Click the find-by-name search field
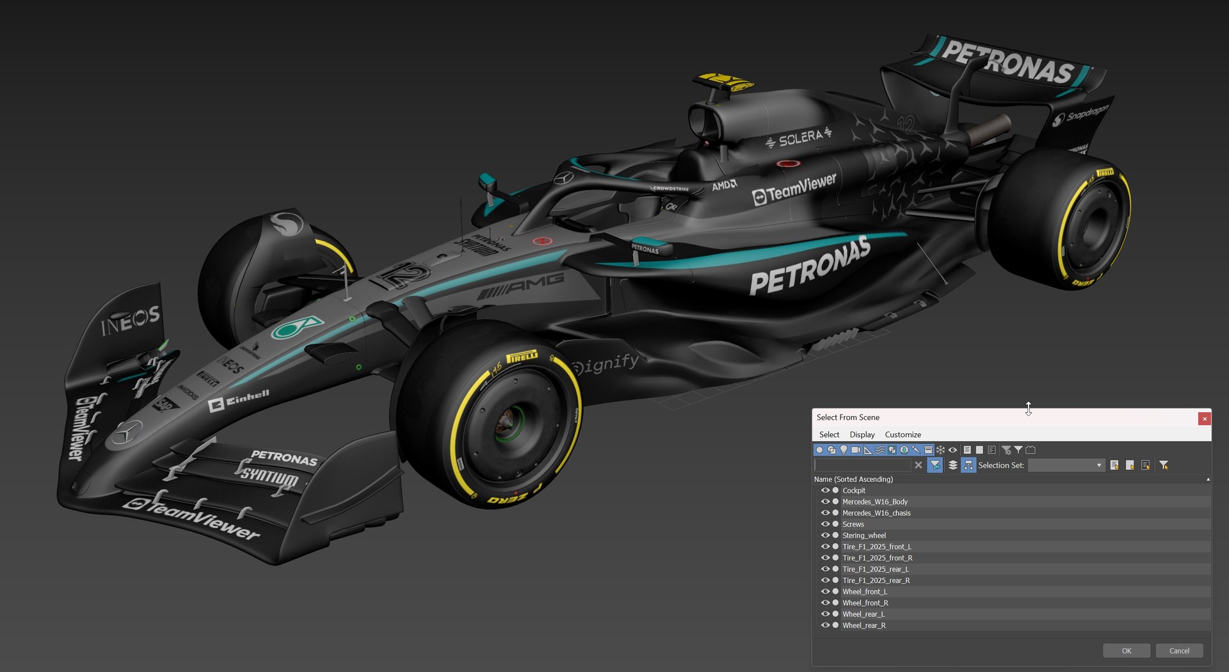 862,465
